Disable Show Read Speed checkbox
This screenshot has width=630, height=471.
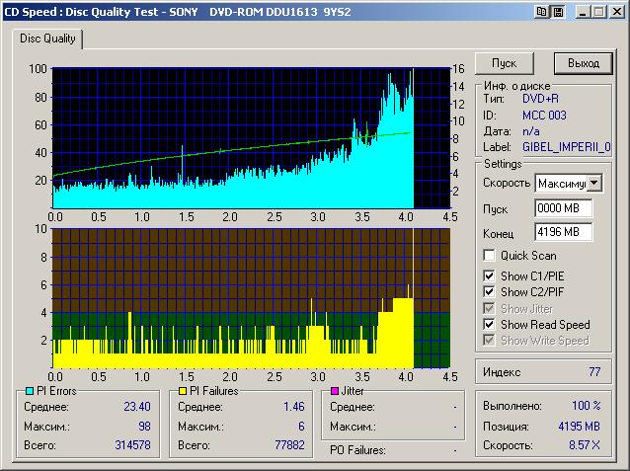click(489, 324)
